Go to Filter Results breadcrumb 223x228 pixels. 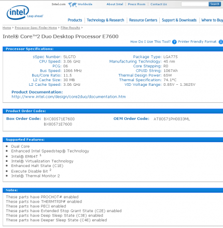(71, 28)
